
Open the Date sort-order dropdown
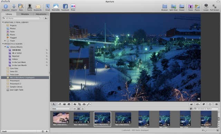(x=61, y=109)
